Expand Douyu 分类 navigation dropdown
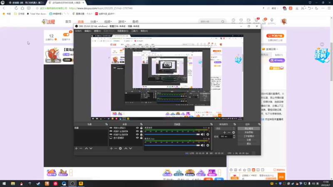This screenshot has height=187, width=333. [x=94, y=22]
